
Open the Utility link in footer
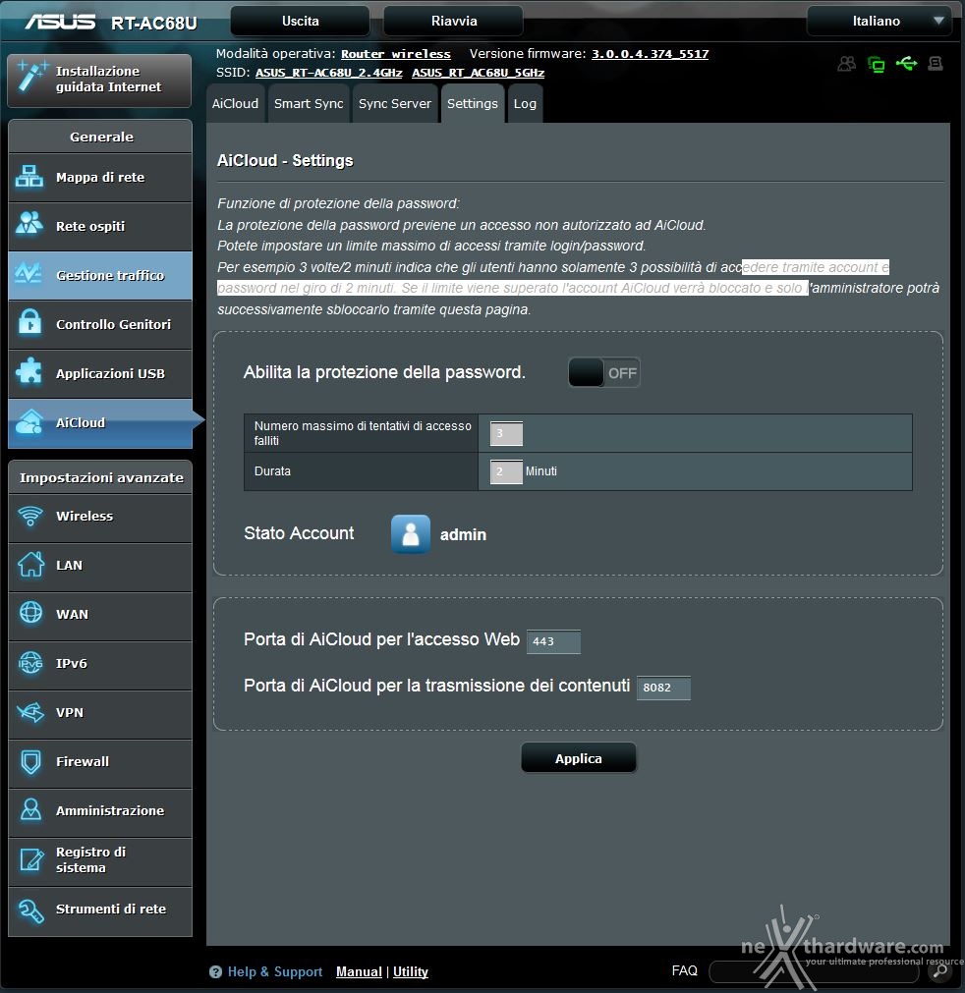411,971
